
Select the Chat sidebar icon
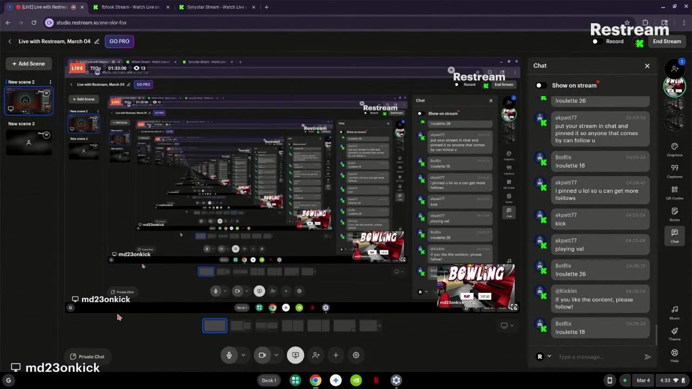[674, 236]
